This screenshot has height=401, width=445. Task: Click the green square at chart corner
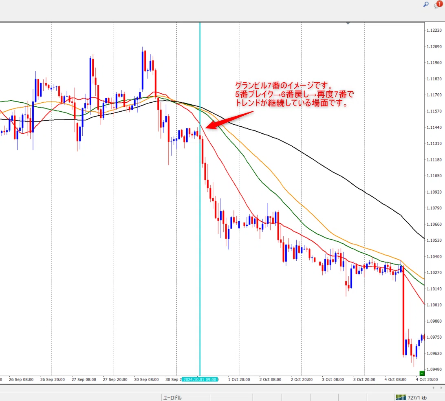pos(422,373)
